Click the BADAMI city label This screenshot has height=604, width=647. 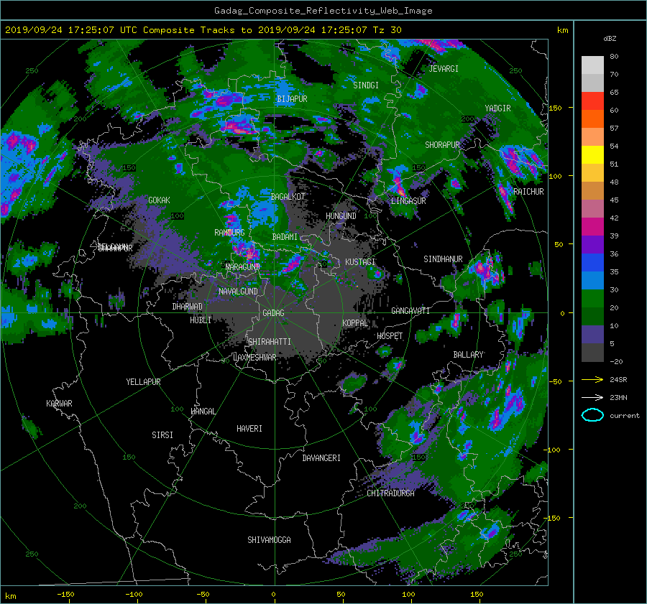coord(285,237)
